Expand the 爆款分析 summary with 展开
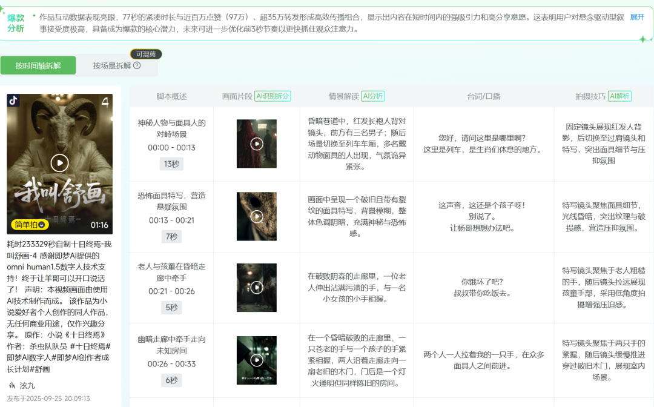654x407 pixels. (636, 18)
